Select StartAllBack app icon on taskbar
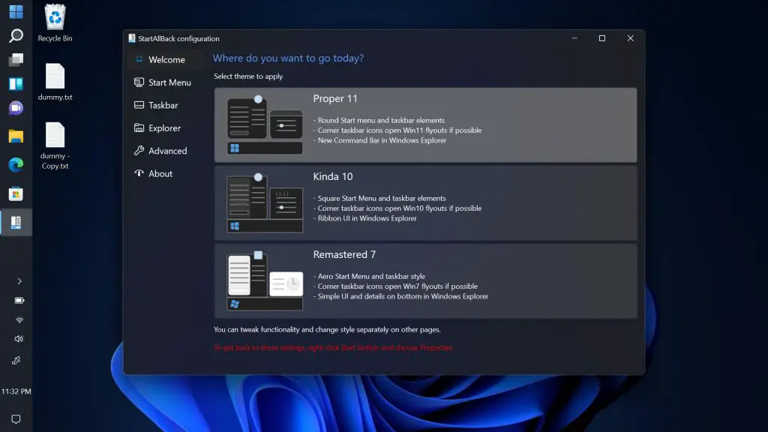 click(16, 222)
